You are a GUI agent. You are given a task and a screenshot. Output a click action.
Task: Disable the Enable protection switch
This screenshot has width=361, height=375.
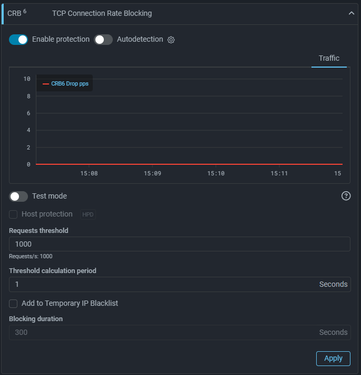[x=18, y=40]
